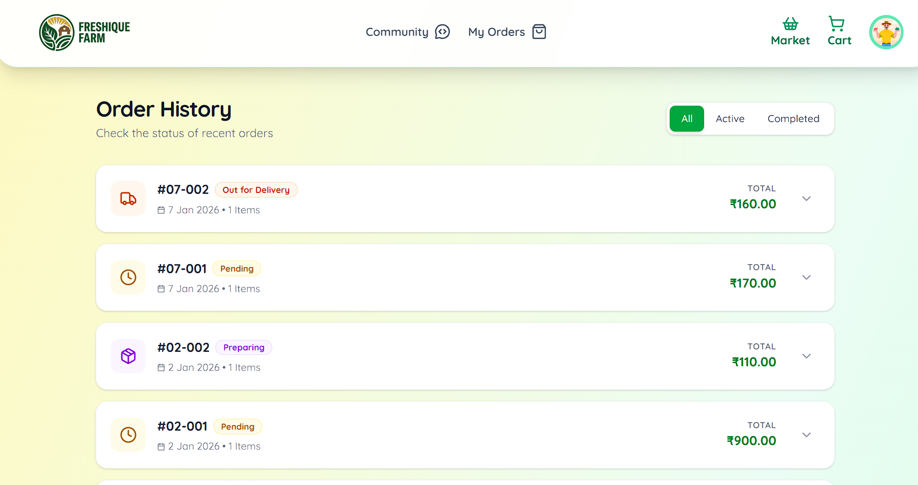Expand order #02-002 details chevron
This screenshot has width=918, height=485.
[x=806, y=356]
